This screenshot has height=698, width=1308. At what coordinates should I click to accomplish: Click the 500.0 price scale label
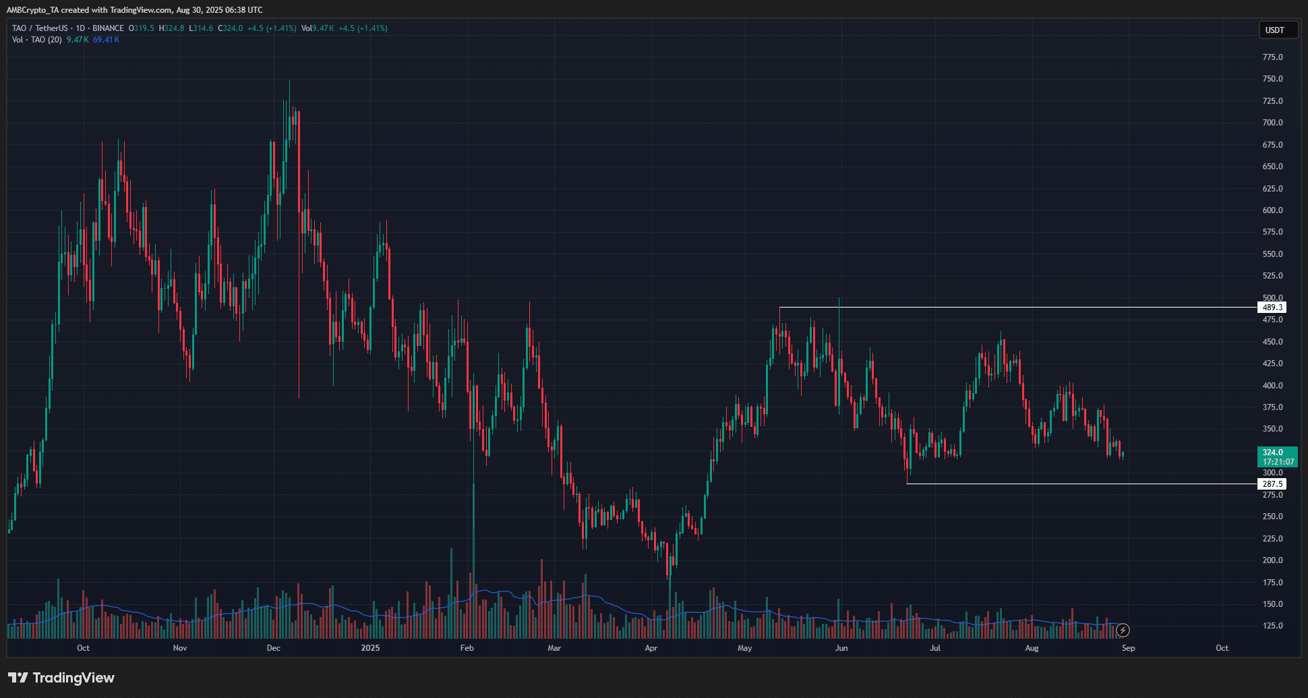[x=1272, y=297]
